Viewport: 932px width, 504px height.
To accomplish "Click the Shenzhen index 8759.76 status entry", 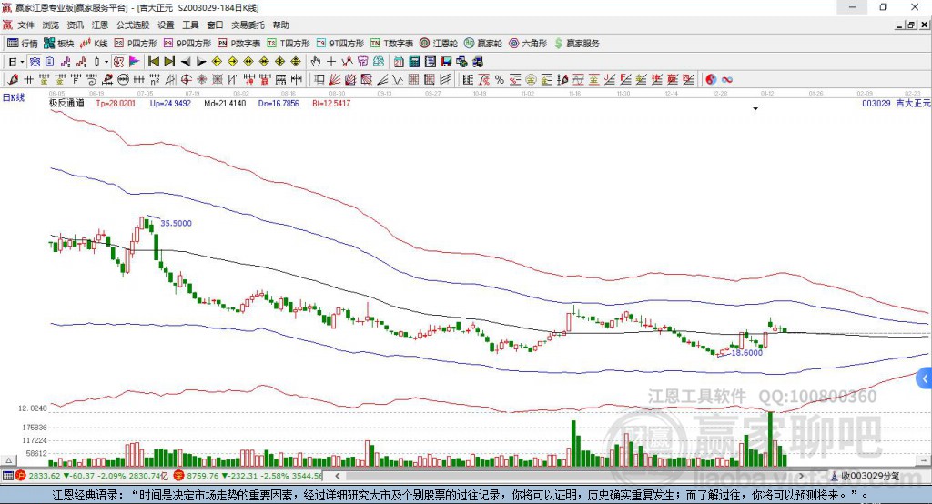I will point(248,476).
